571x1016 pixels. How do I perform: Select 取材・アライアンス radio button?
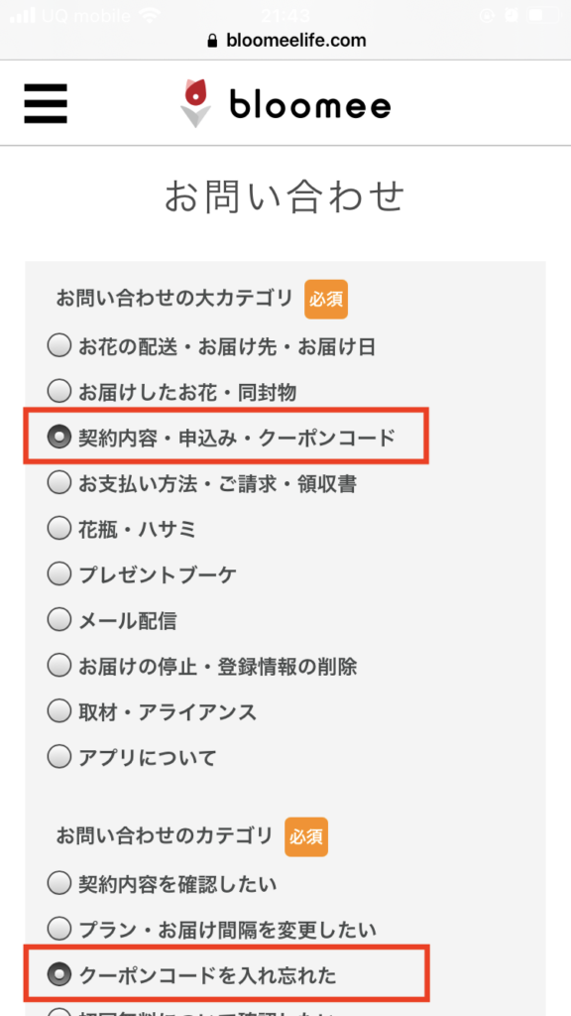click(58, 710)
